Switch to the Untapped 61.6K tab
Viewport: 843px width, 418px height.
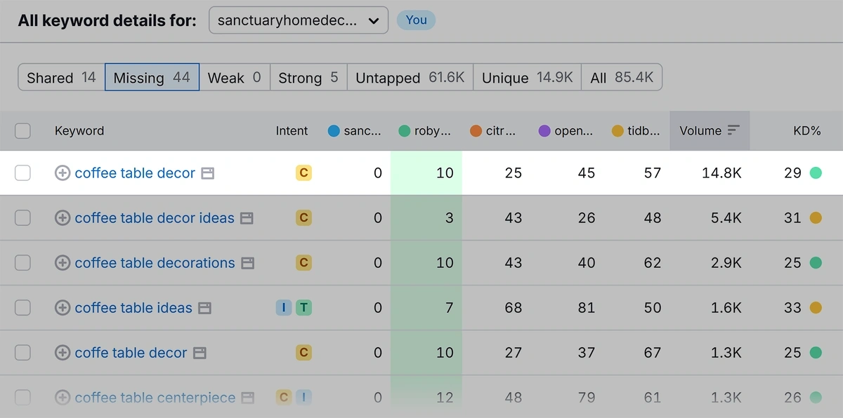pos(410,78)
